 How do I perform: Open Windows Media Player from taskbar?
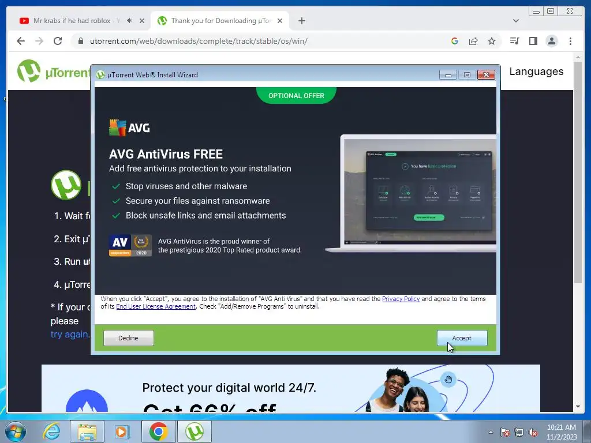[122, 431]
